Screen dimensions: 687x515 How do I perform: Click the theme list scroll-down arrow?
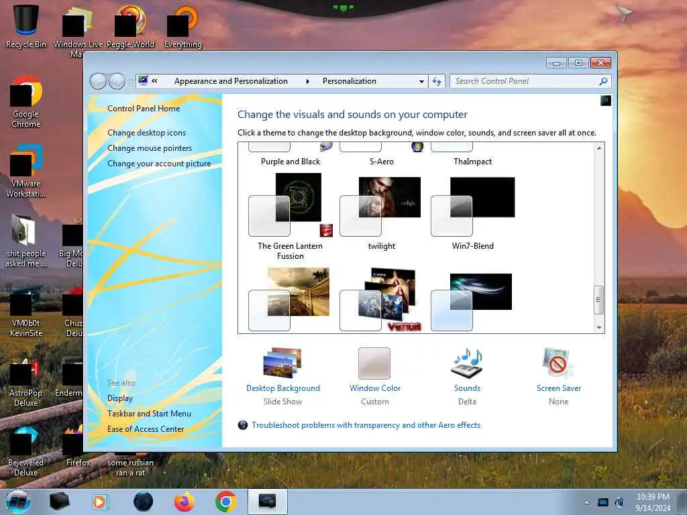[x=598, y=327]
